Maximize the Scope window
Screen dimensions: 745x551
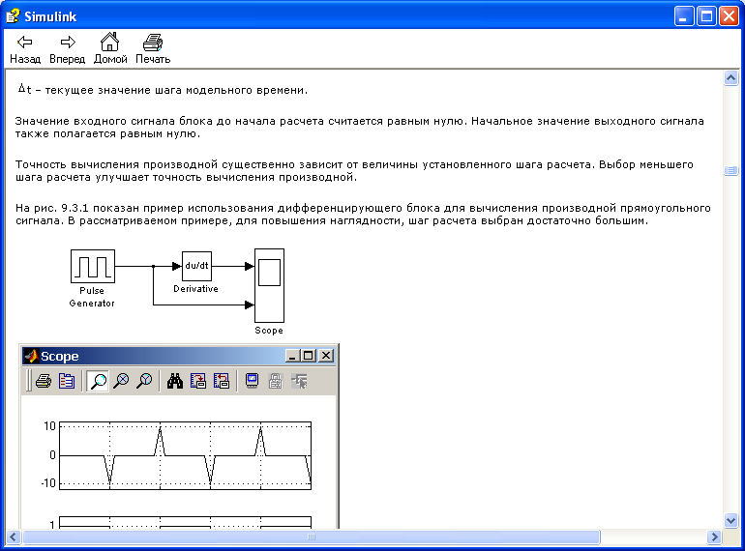[309, 356]
